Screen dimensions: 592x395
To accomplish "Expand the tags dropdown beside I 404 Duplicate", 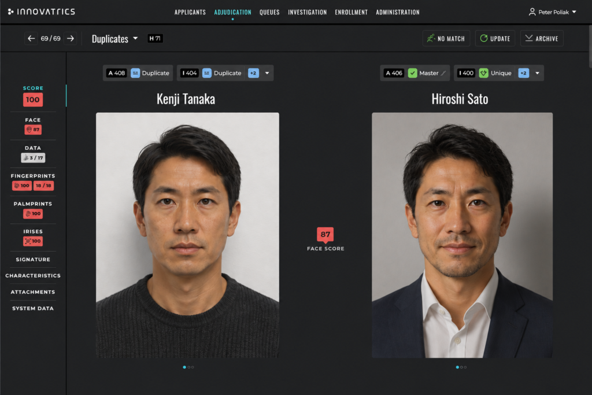I will coord(267,73).
